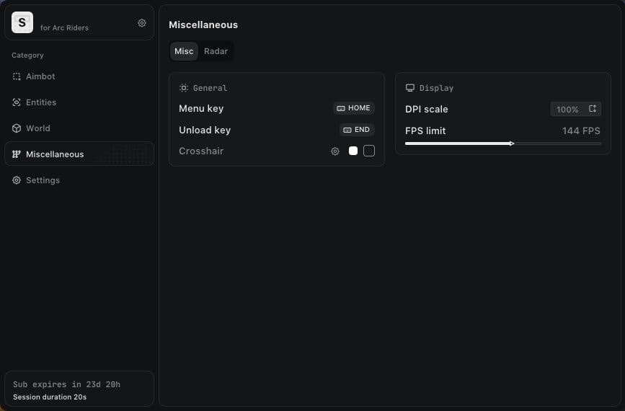Select the Misc tab
Viewport: 625px width, 411px height.
(184, 51)
